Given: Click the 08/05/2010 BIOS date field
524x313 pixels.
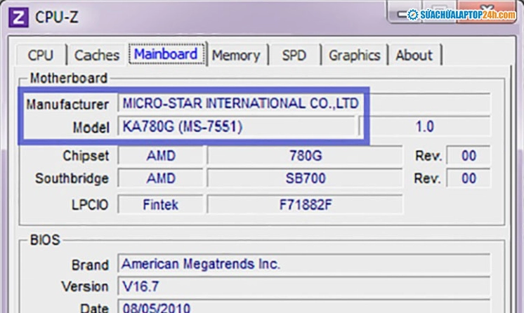Looking at the screenshot, I should (304, 307).
